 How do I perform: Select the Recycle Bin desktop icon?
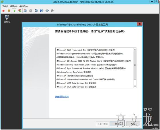point(7,19)
